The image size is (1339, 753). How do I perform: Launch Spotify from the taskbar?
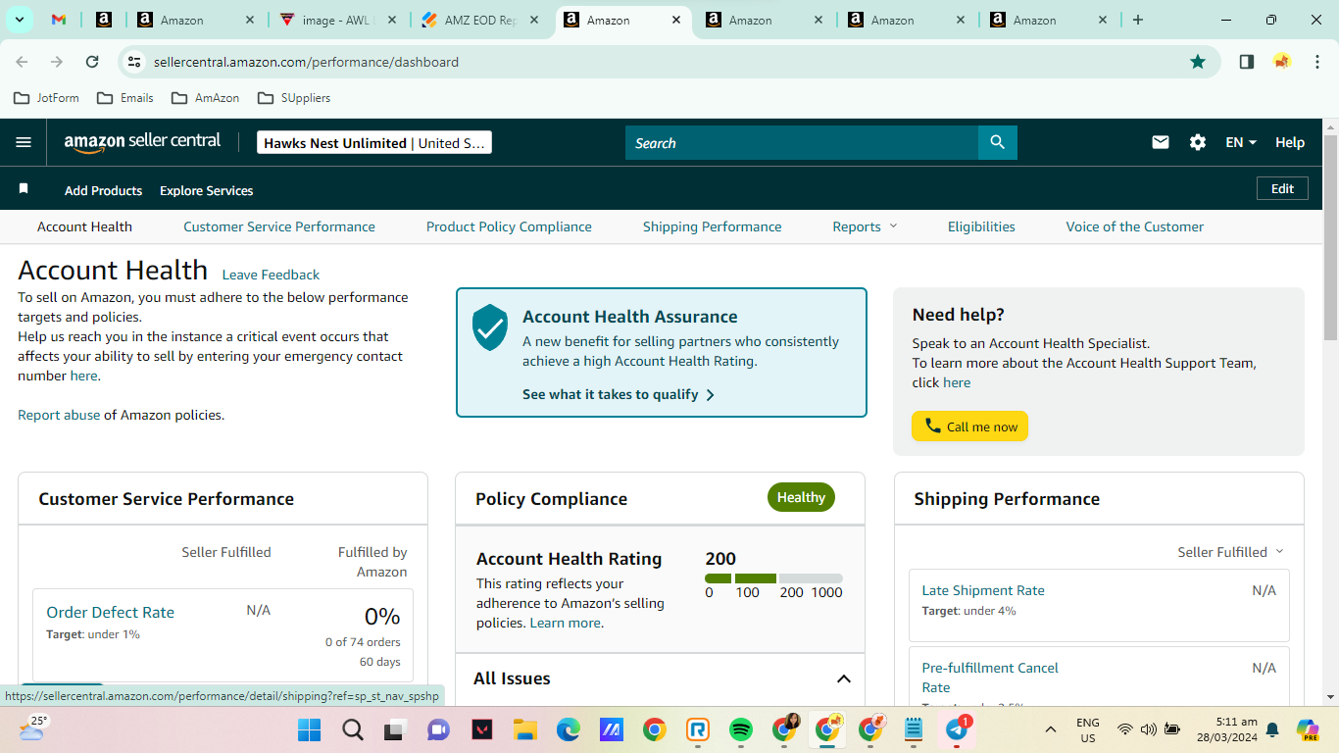(x=741, y=729)
